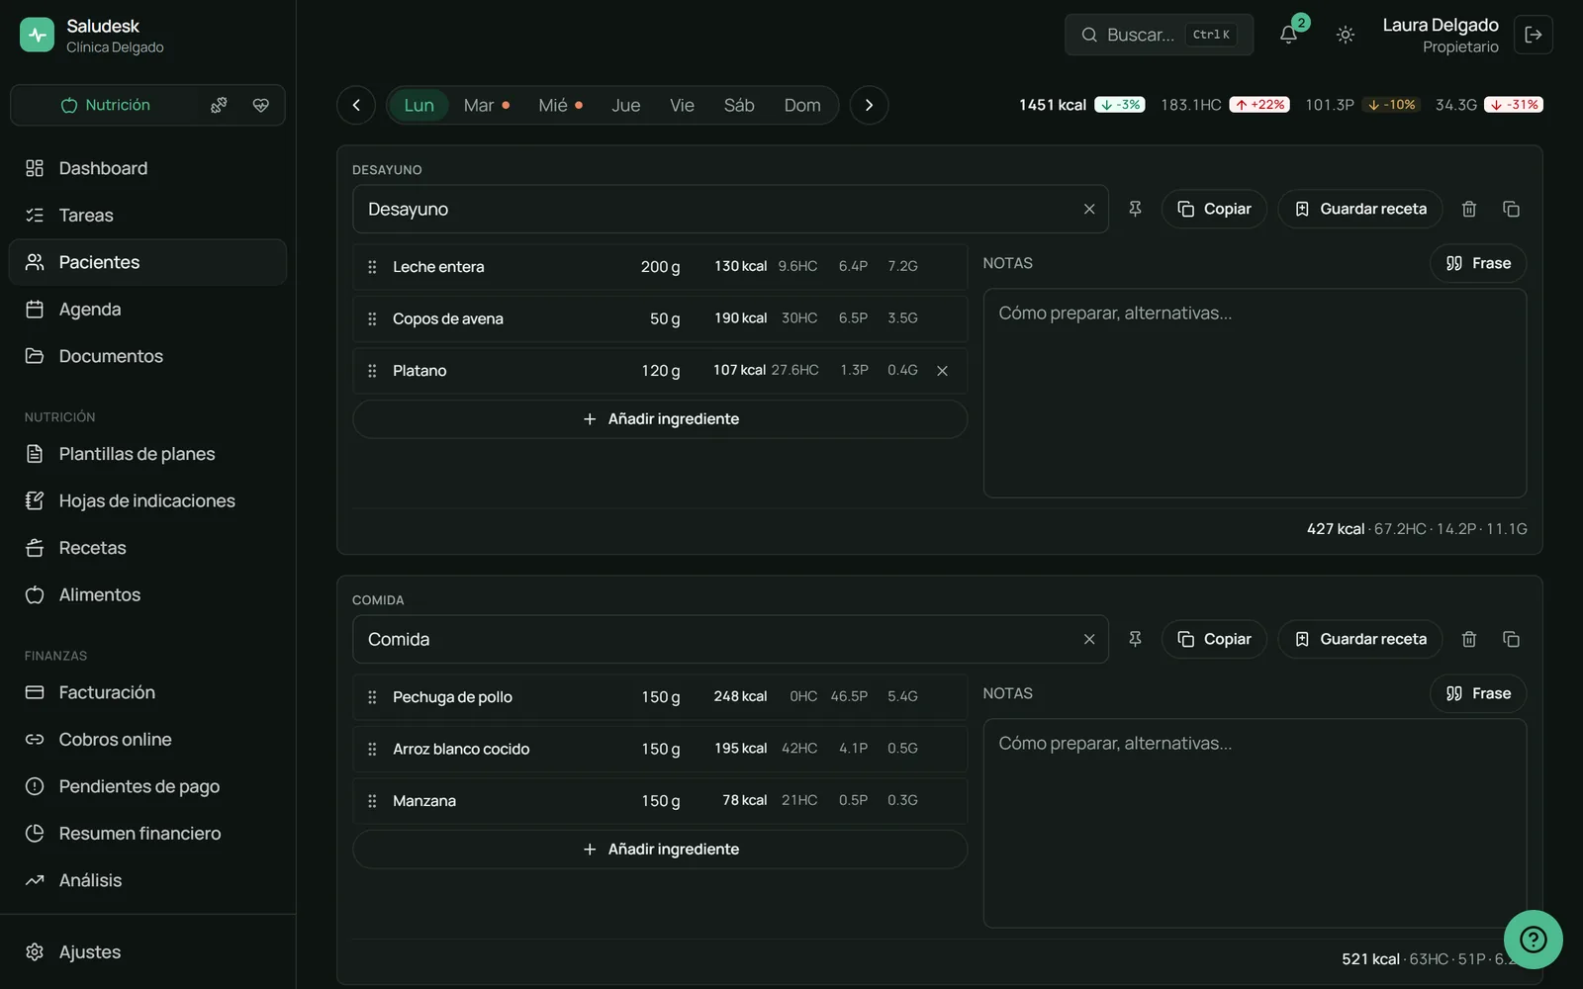1583x989 pixels.
Task: Delete the Comida meal with trash icon
Action: (1469, 639)
